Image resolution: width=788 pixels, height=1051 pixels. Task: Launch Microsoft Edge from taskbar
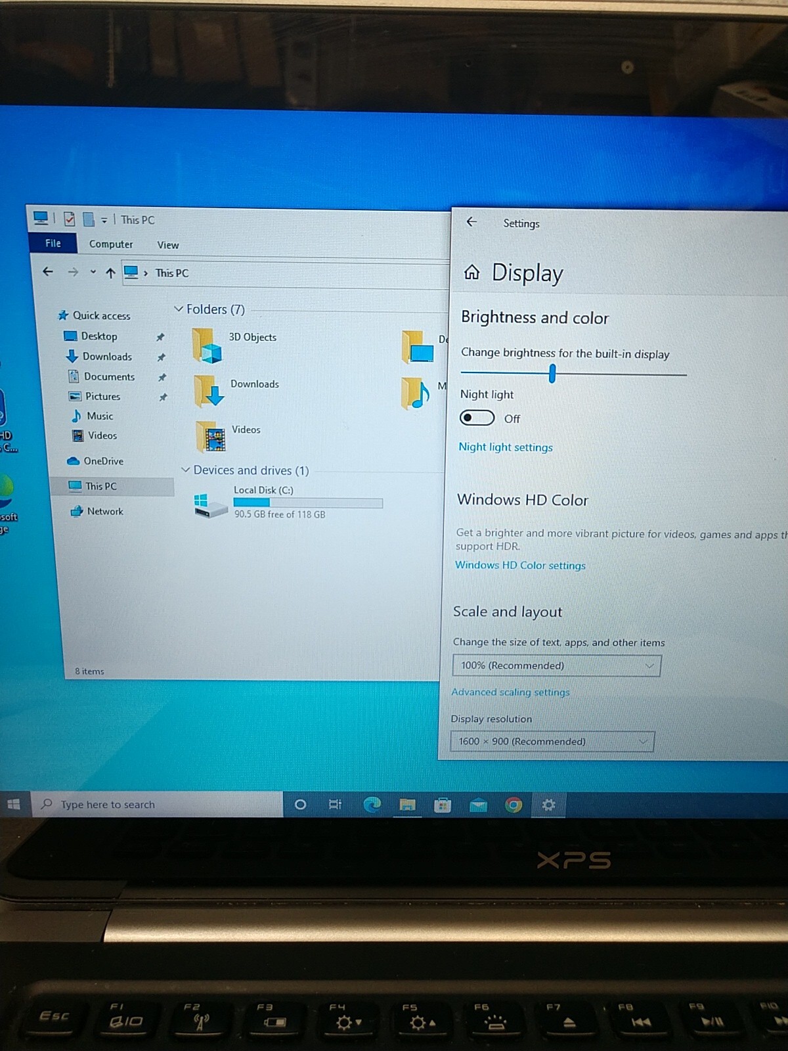372,805
